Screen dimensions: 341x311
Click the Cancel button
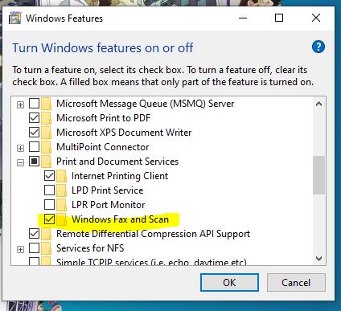tap(296, 282)
